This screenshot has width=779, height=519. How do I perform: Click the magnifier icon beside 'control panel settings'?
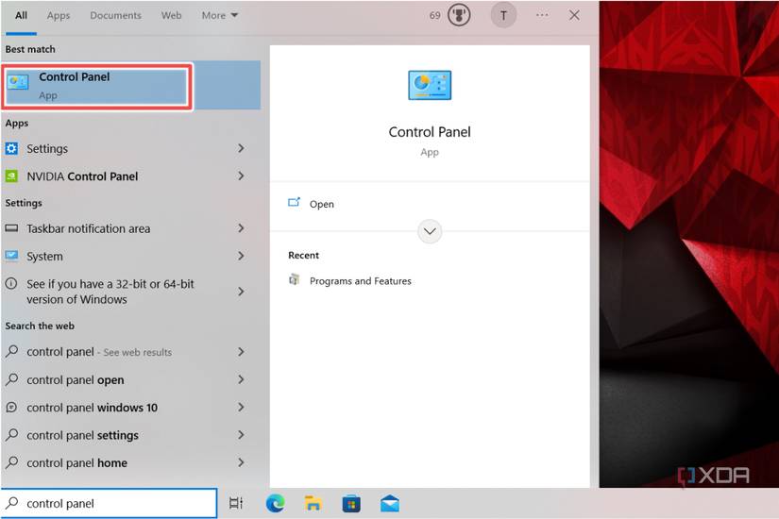click(x=11, y=435)
